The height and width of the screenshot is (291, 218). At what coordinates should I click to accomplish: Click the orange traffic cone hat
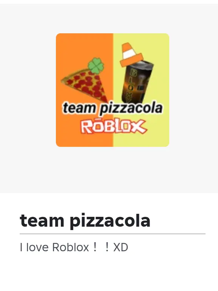pyautogui.click(x=131, y=54)
